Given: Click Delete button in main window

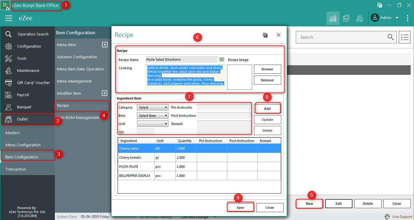Looking at the screenshot, I should pos(368,204).
